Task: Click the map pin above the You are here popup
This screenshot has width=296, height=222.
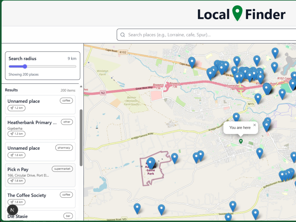Action: 236,117
